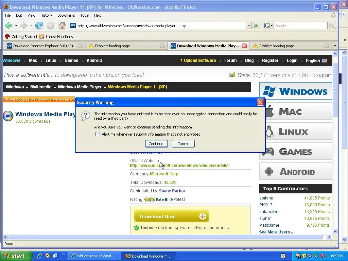Open the Help menu

(98, 15)
